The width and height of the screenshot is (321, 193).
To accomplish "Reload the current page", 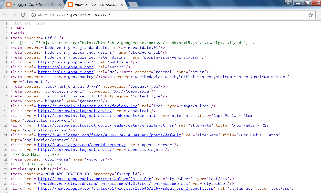I will (23, 15).
